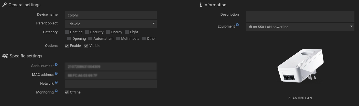
Task: Check the Automatism category checkbox
Action: (90, 39)
